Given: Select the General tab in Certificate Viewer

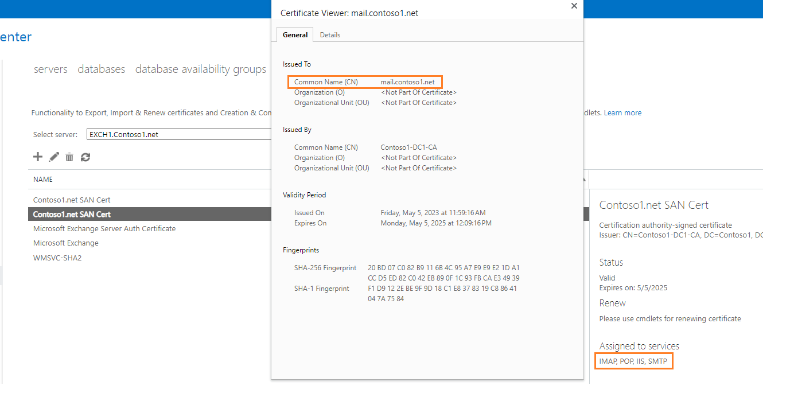Looking at the screenshot, I should (295, 35).
